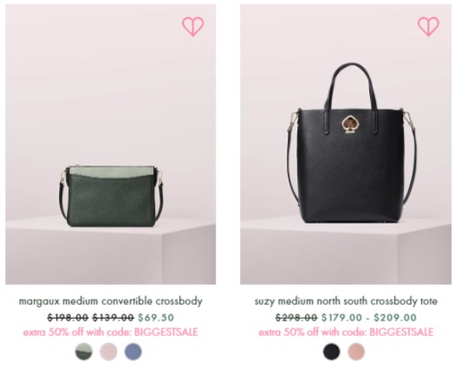
Task: Favorite the margaux crossbody with heart icon
Action: [x=193, y=26]
